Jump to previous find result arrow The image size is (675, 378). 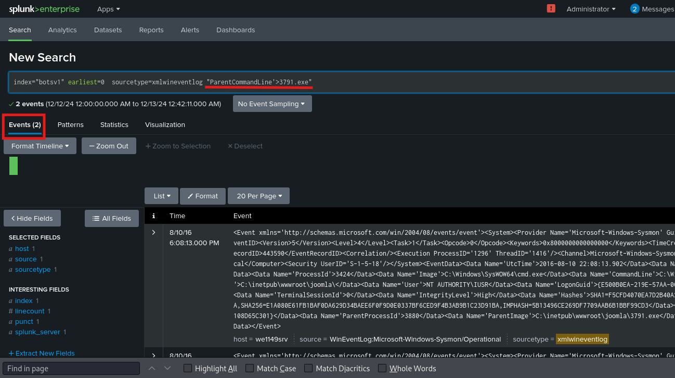click(152, 368)
